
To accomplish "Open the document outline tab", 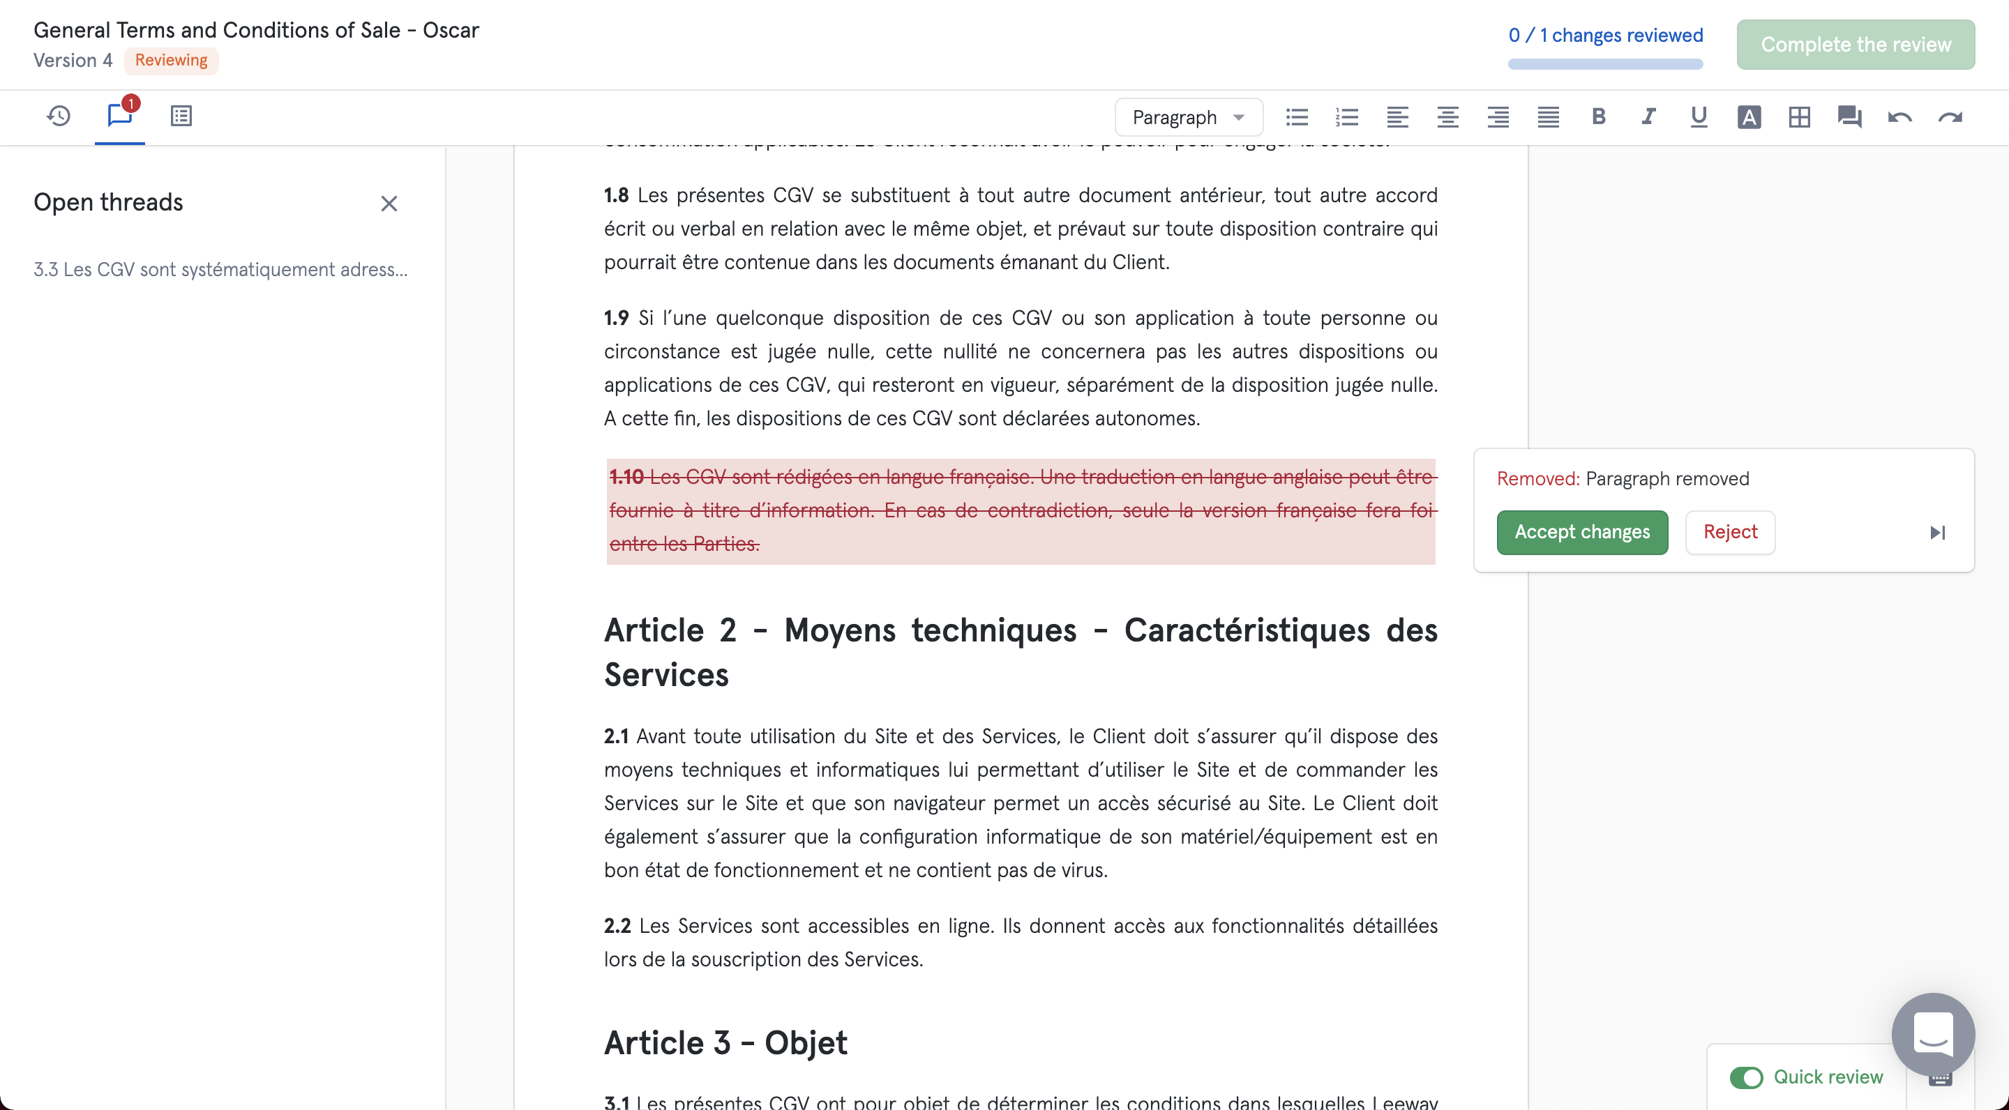I will click(181, 116).
